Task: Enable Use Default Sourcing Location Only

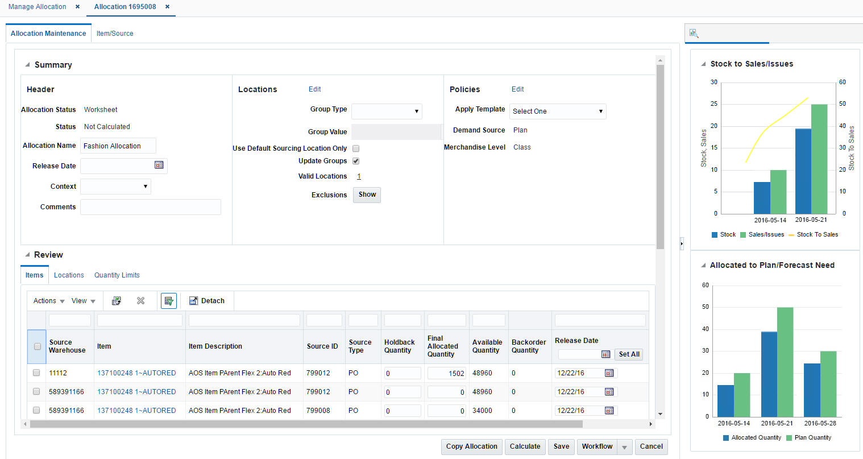Action: (x=356, y=148)
